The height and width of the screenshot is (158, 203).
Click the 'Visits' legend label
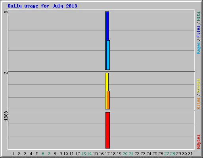199,86
